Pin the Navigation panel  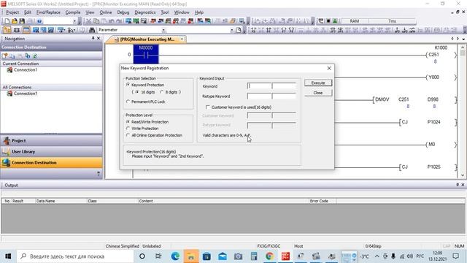pyautogui.click(x=93, y=39)
